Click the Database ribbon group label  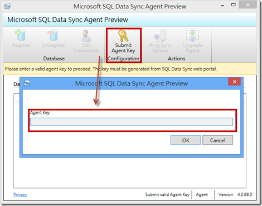tap(54, 59)
